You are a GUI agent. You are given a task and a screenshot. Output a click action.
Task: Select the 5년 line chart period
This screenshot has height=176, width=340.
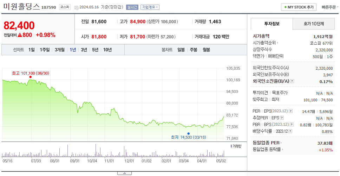[95, 50]
